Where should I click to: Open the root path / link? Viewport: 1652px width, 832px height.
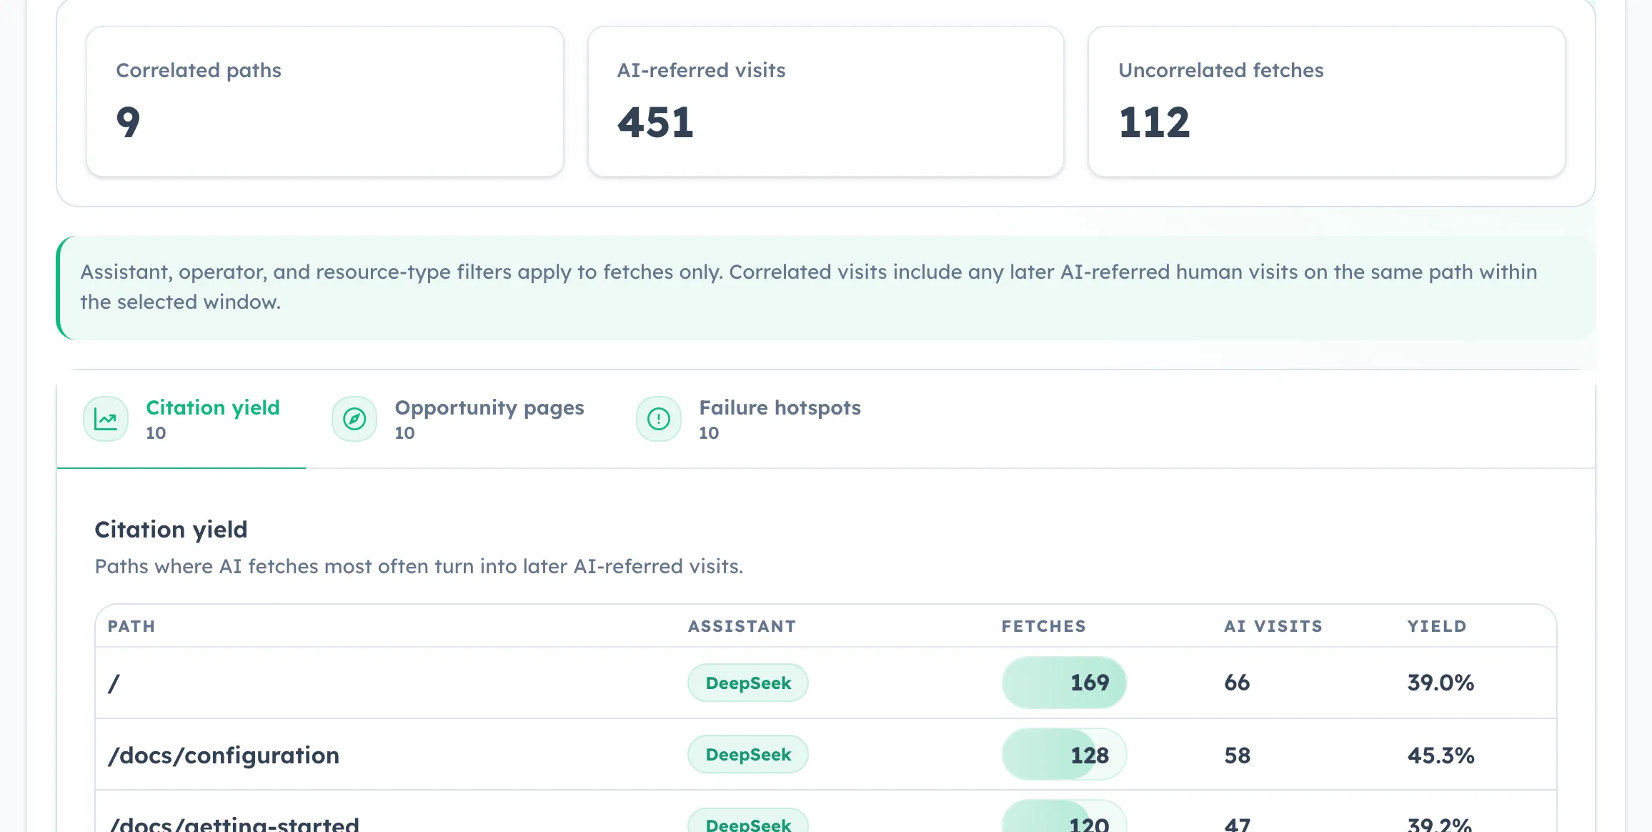coord(114,683)
